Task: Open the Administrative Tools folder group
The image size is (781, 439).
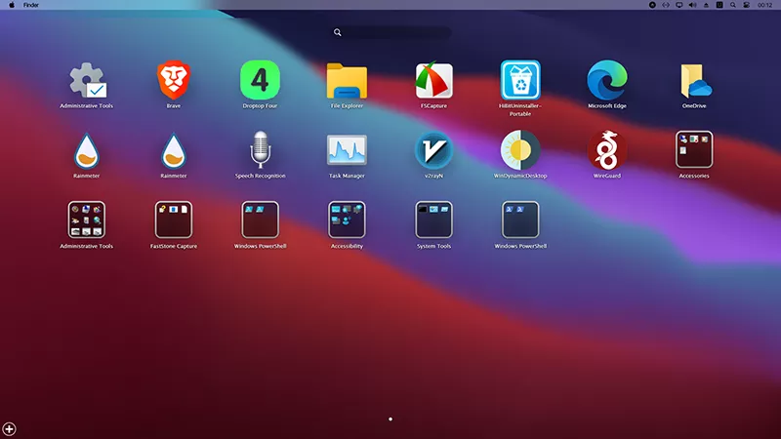Action: [87, 219]
